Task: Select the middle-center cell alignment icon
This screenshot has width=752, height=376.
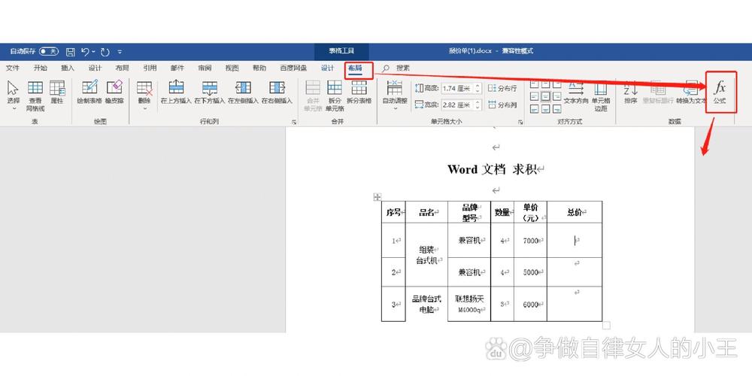Action: coord(546,96)
